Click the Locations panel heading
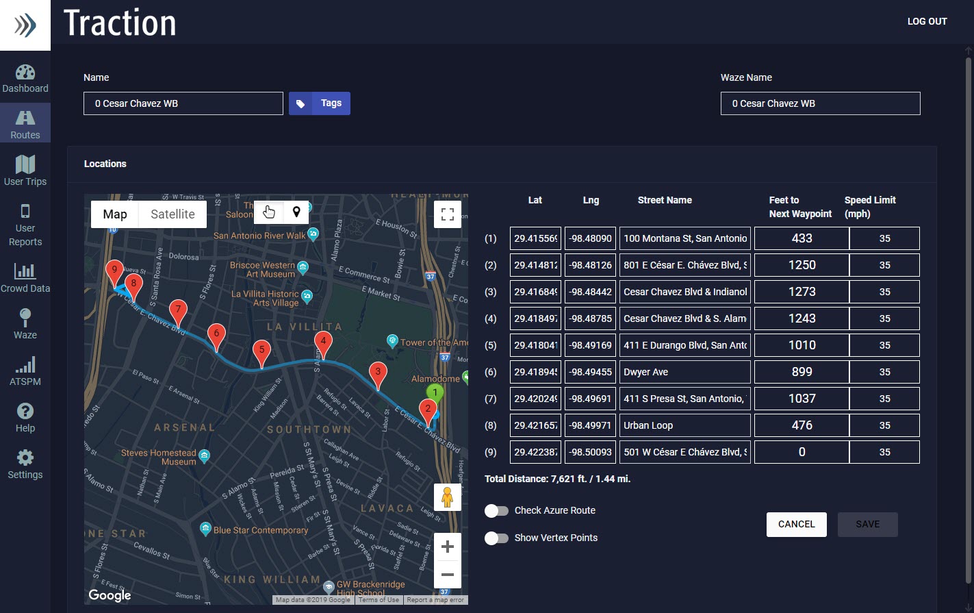 pos(105,164)
